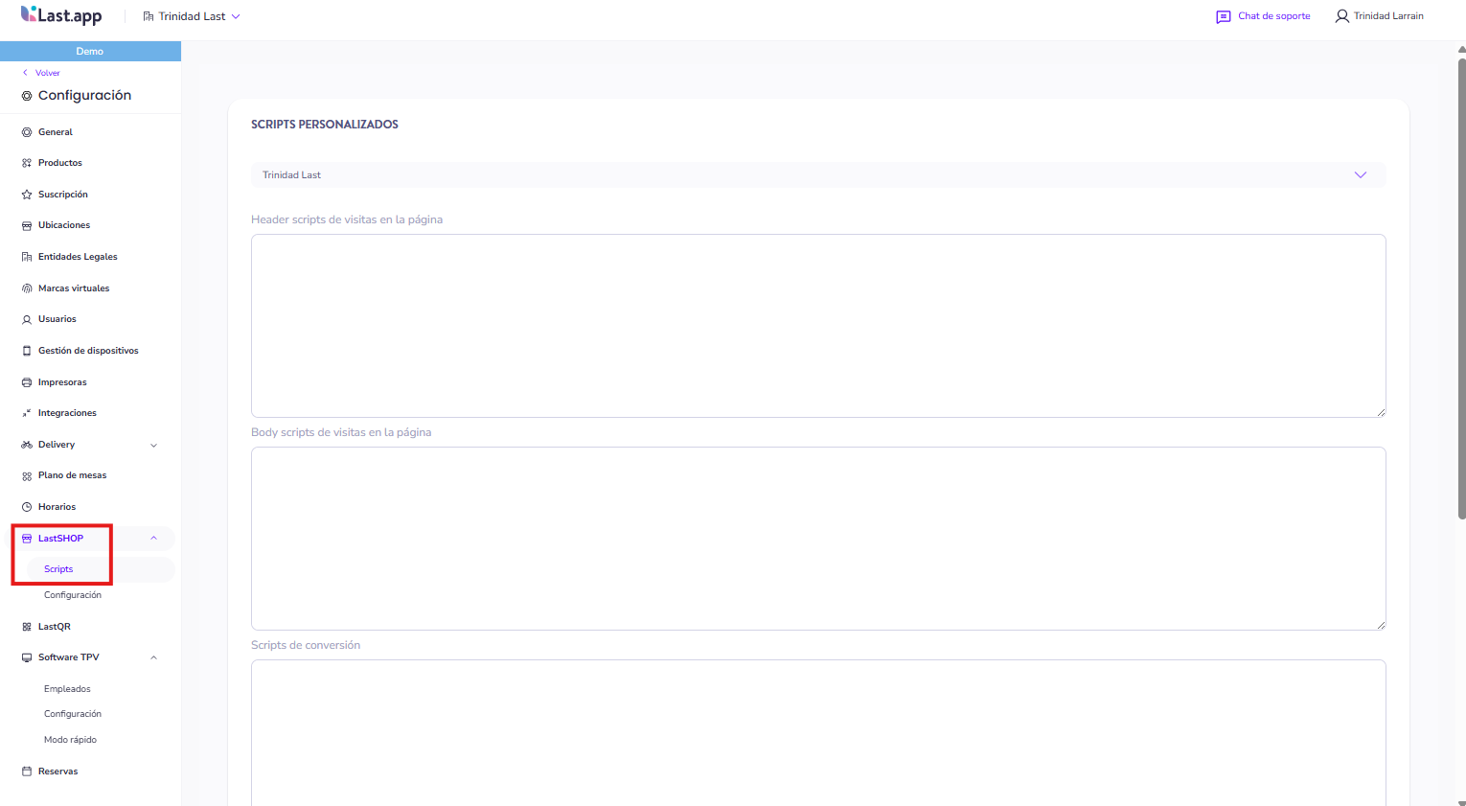Click the Horarios clock icon

27,507
